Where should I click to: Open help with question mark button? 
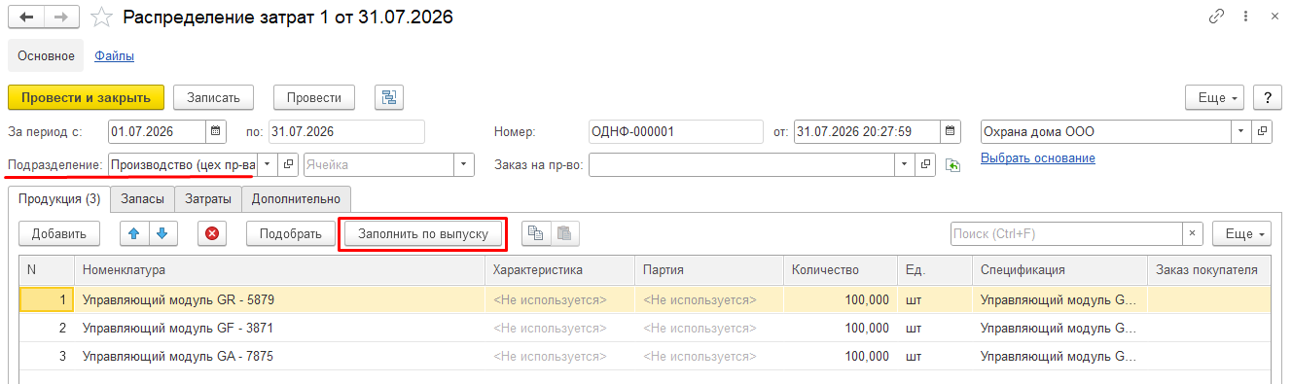click(1267, 97)
